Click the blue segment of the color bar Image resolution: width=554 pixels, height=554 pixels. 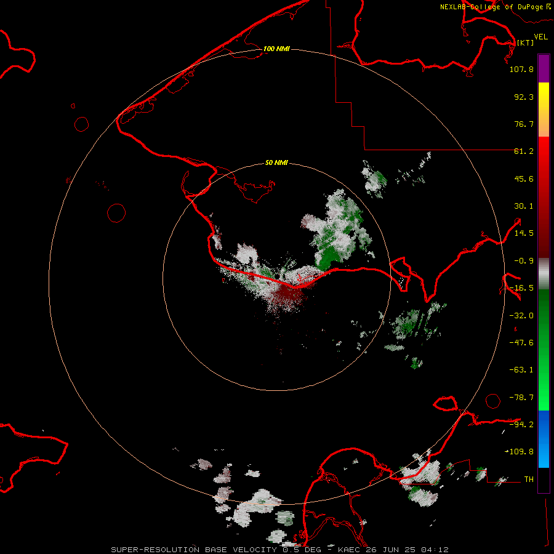click(544, 439)
